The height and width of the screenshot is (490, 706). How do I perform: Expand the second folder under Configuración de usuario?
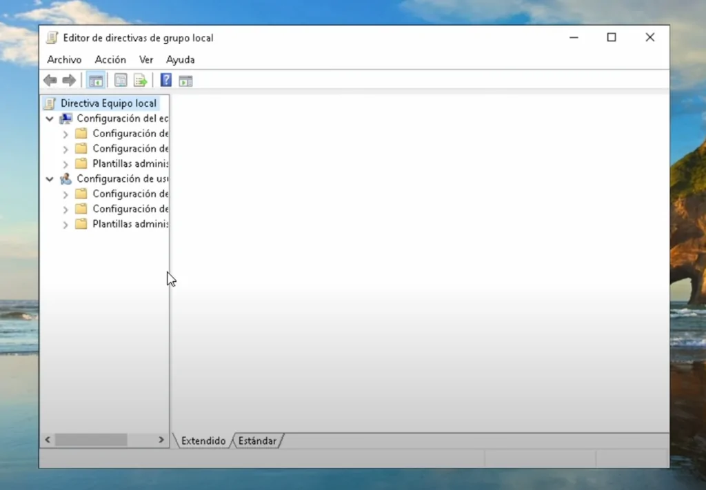65,210
